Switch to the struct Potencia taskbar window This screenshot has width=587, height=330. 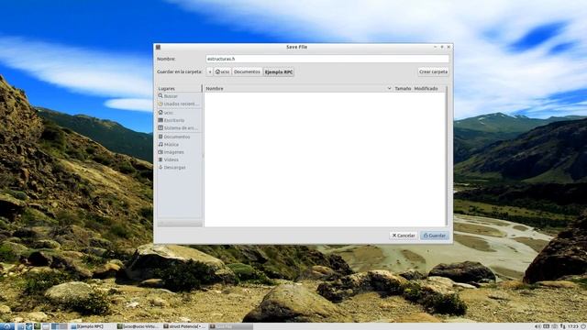coord(184,326)
